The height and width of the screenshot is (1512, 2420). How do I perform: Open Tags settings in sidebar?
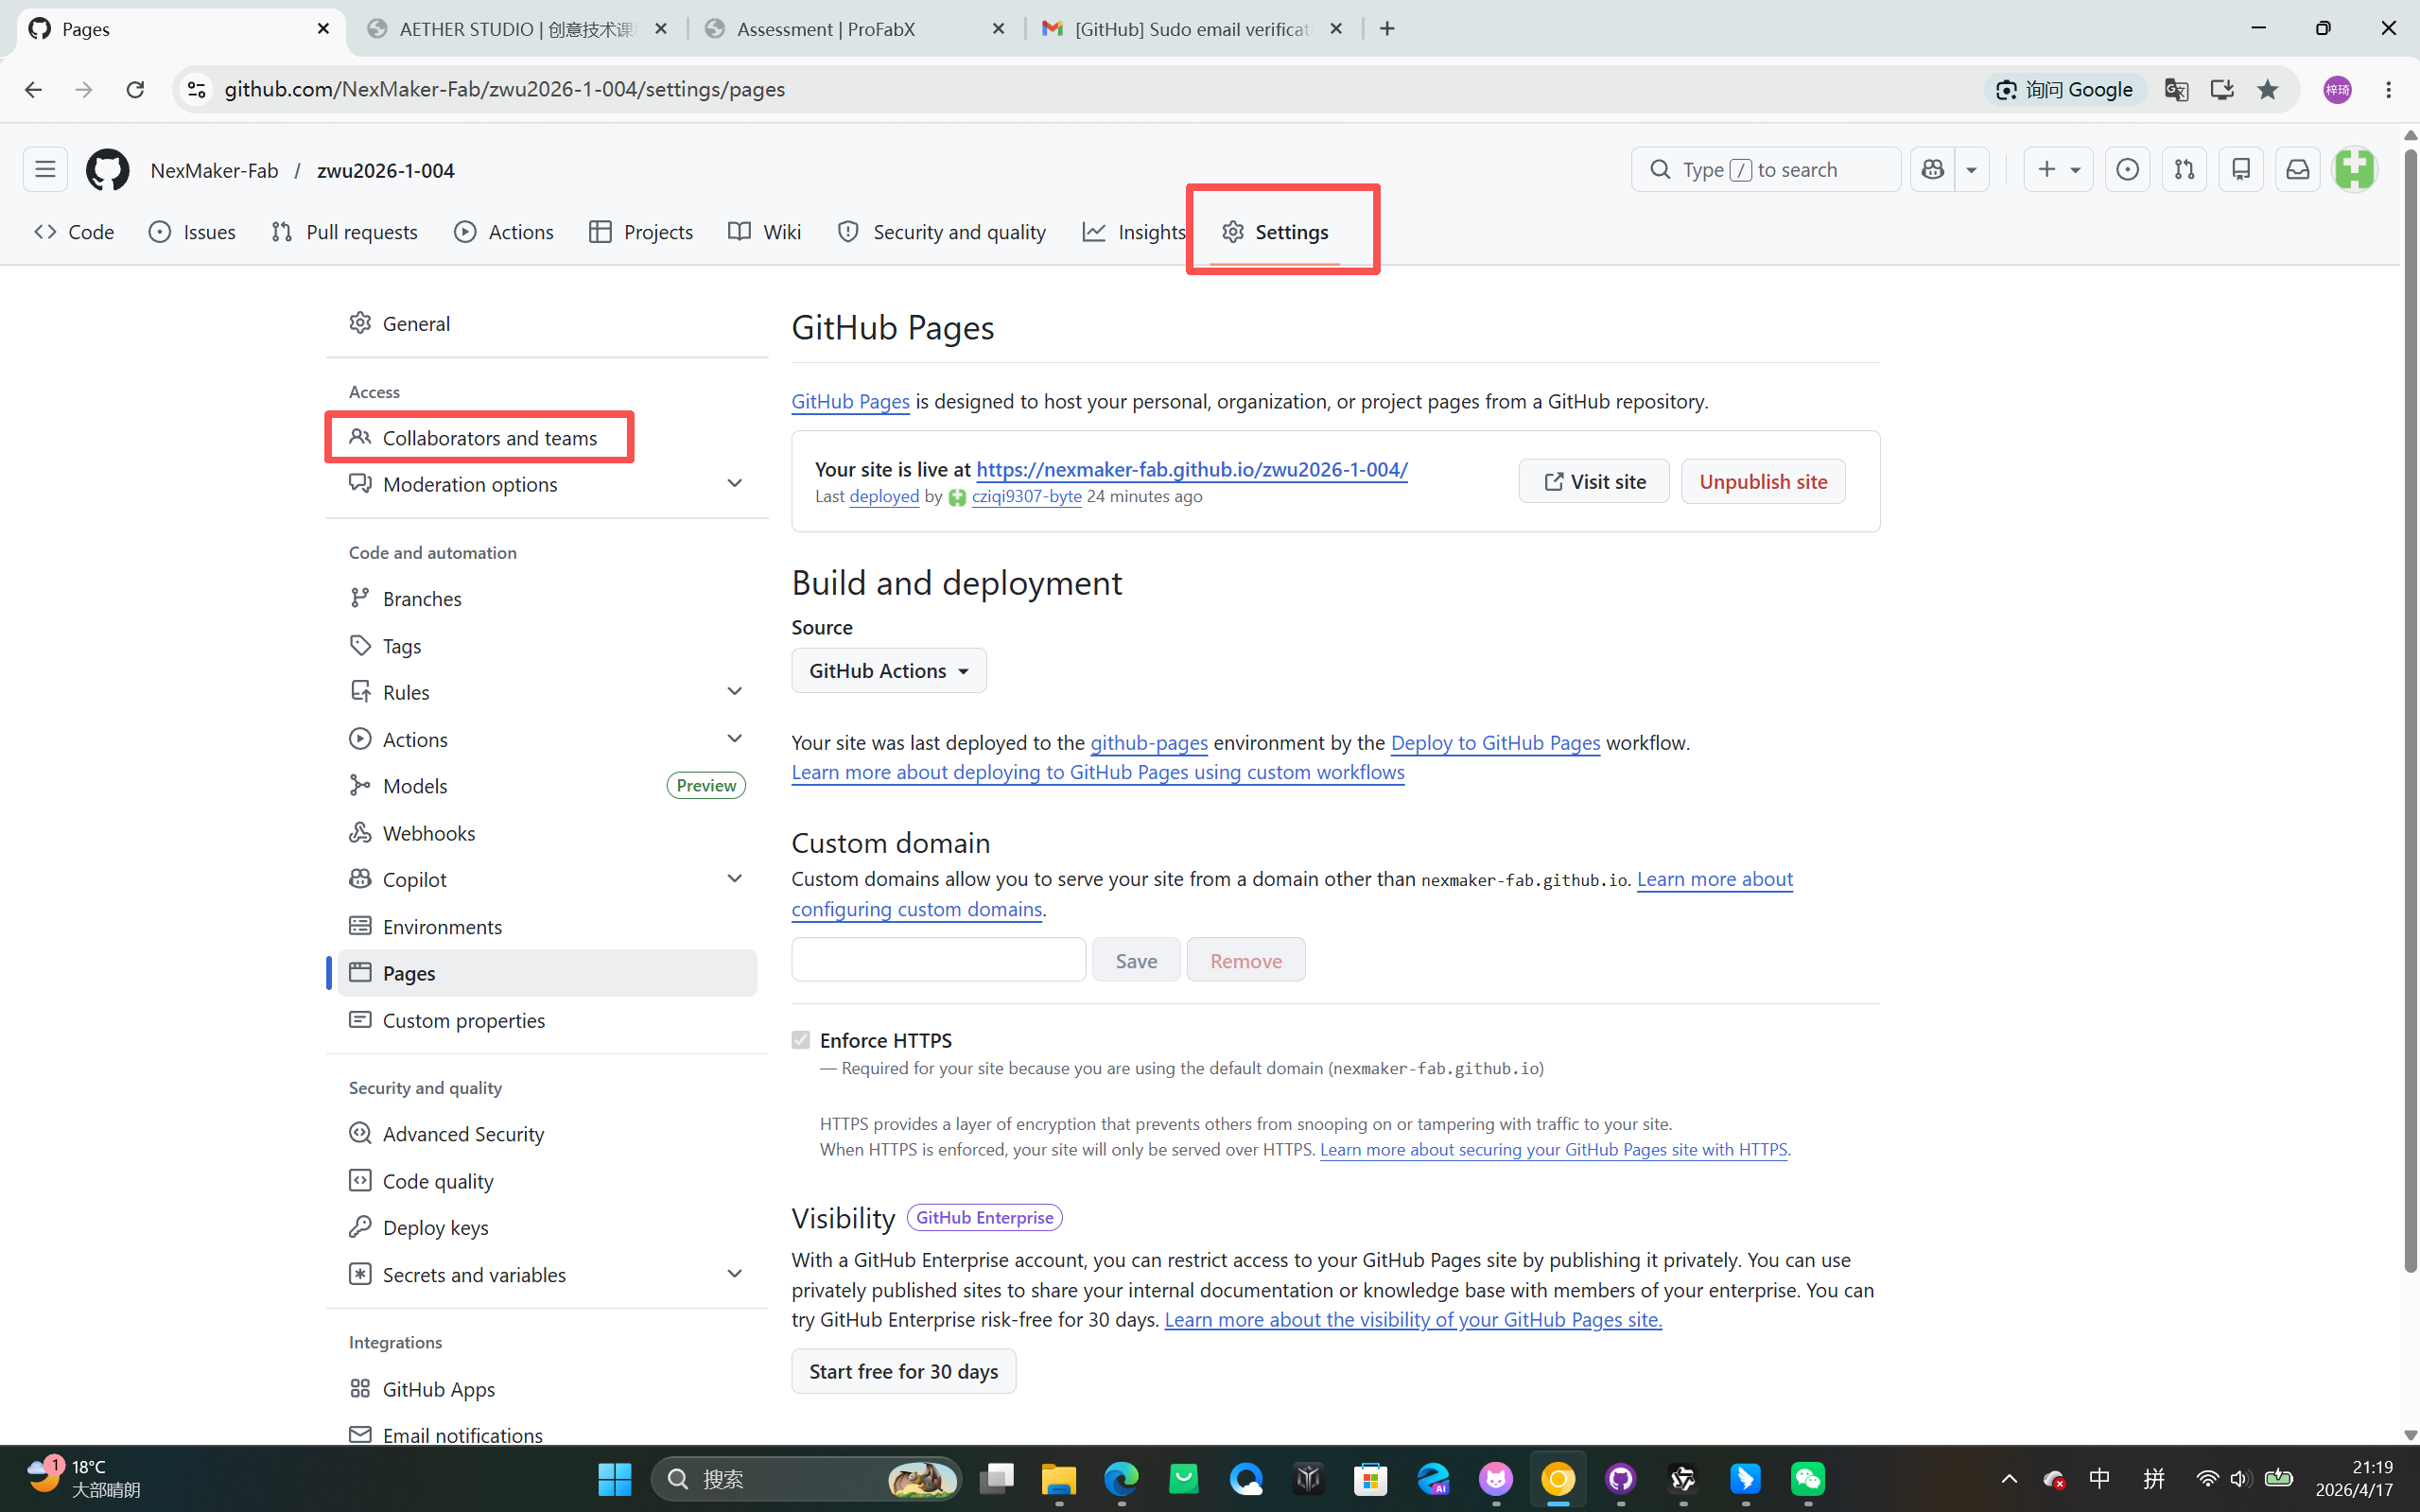coord(547,646)
